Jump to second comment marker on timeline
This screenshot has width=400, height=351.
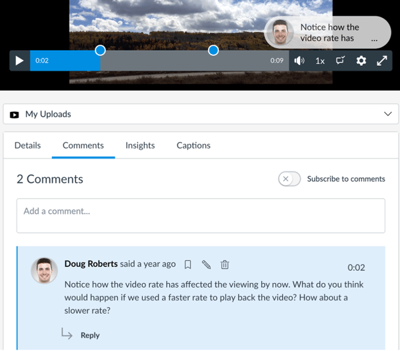pyautogui.click(x=213, y=50)
